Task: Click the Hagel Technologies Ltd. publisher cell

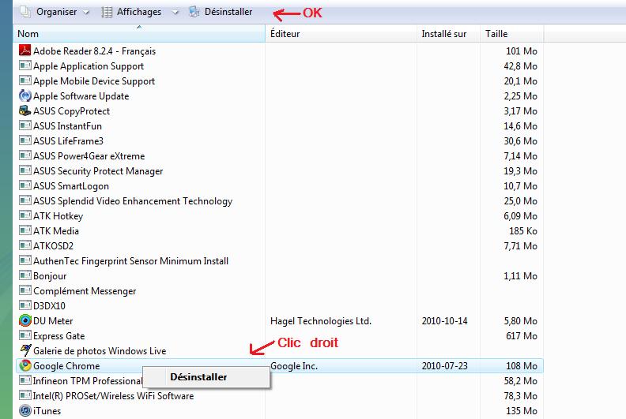Action: 321,321
